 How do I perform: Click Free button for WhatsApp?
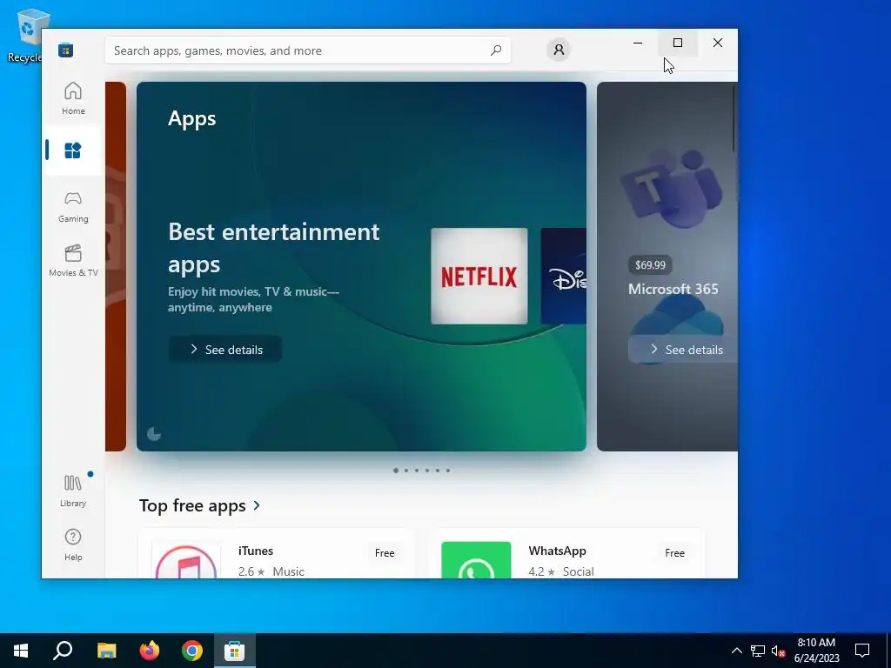[674, 552]
